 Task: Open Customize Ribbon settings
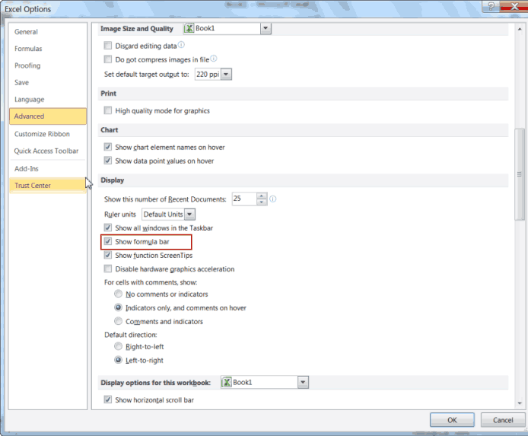(x=48, y=134)
